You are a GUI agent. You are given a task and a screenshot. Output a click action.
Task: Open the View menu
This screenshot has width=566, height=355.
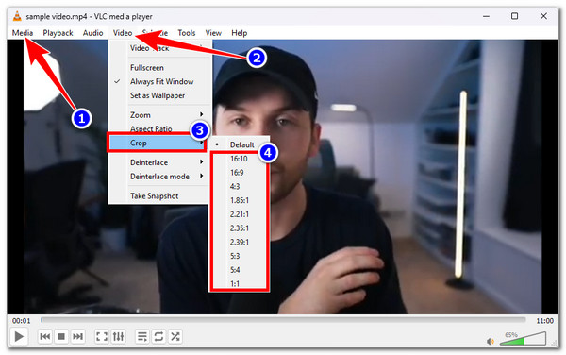pyautogui.click(x=213, y=33)
